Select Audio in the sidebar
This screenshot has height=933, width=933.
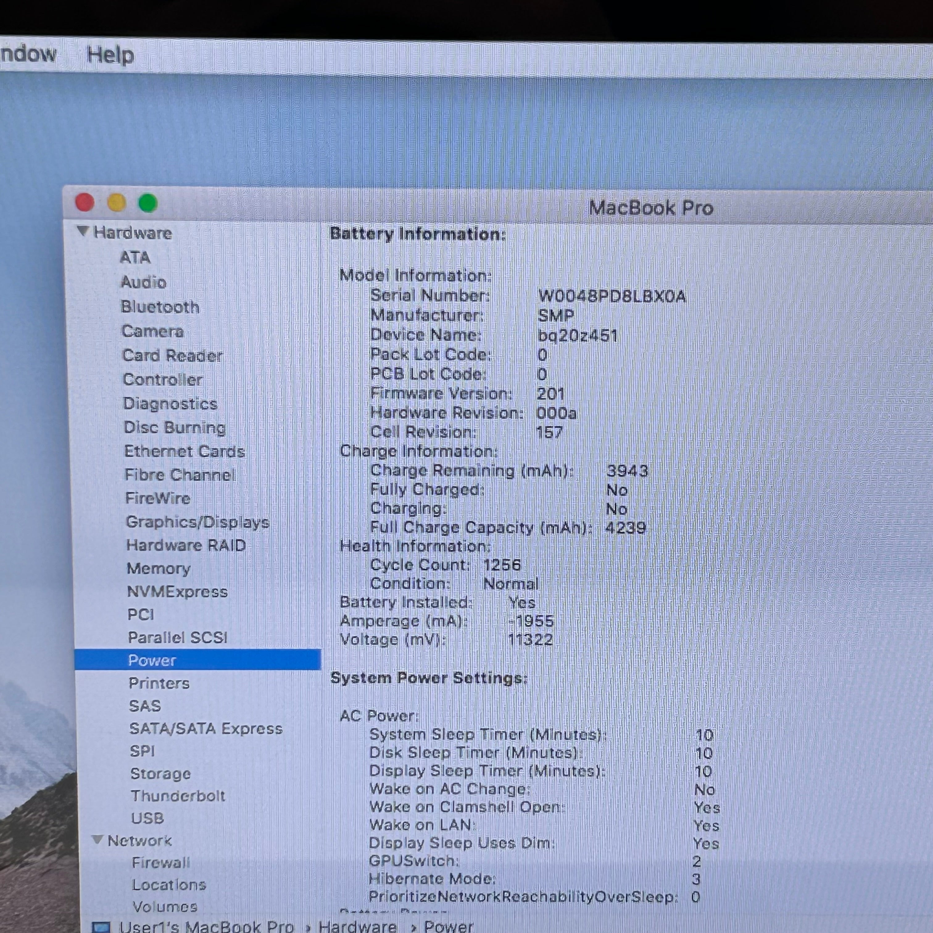143,282
